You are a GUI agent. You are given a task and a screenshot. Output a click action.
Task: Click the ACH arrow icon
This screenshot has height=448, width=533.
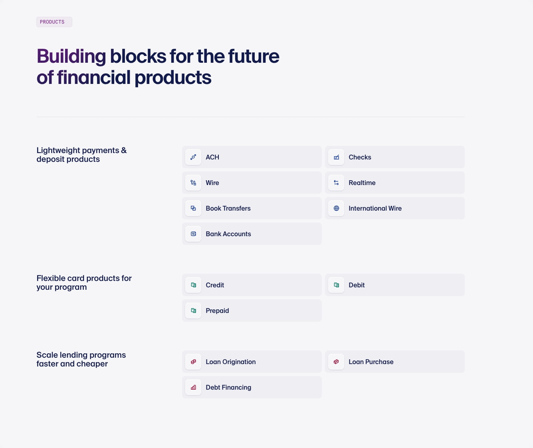193,157
